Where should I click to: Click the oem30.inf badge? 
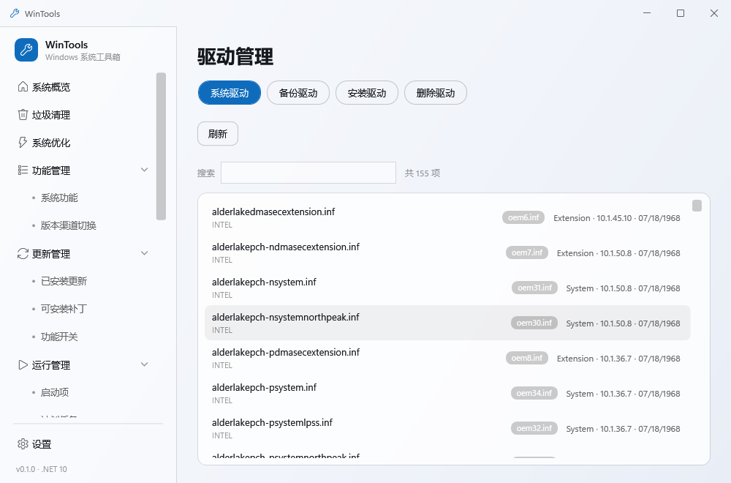(x=534, y=323)
